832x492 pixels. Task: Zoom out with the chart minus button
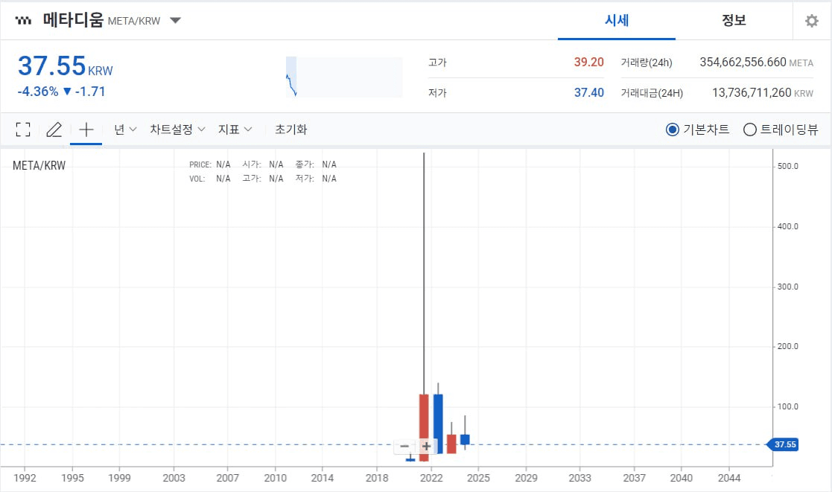[405, 447]
